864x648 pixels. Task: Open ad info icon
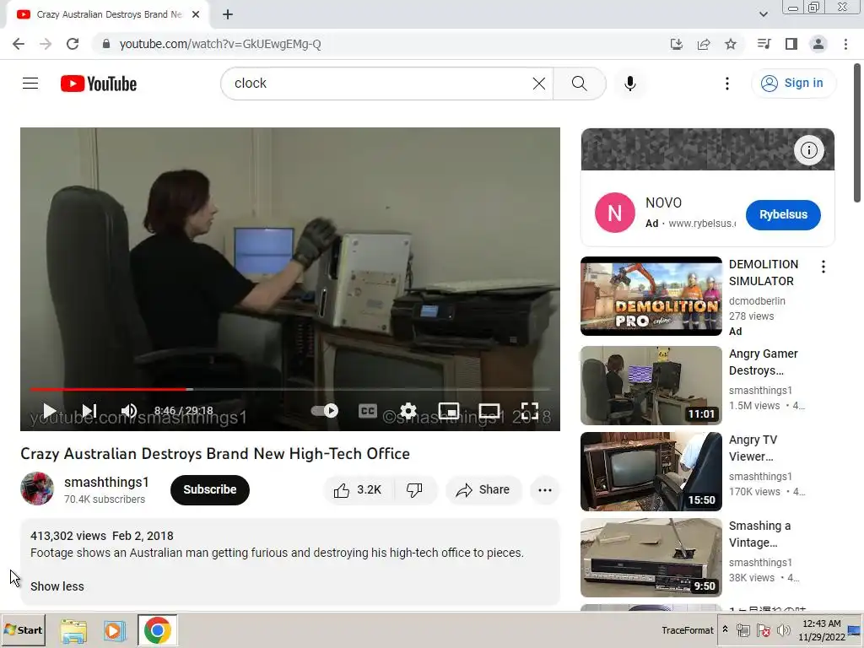(808, 150)
